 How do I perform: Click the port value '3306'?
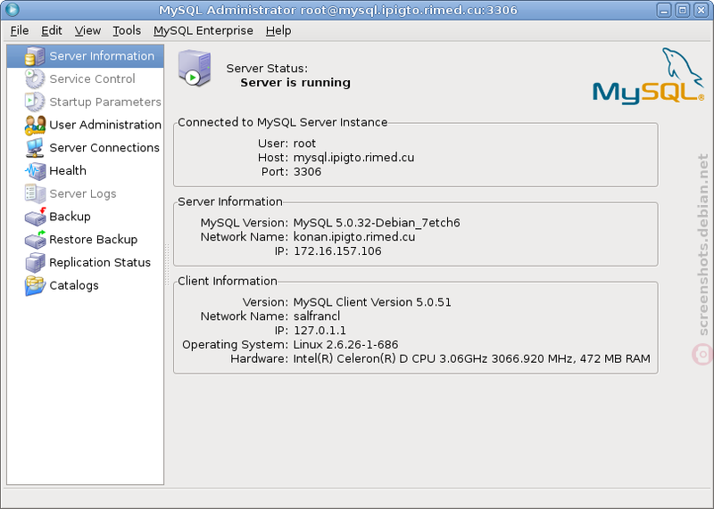[x=307, y=171]
